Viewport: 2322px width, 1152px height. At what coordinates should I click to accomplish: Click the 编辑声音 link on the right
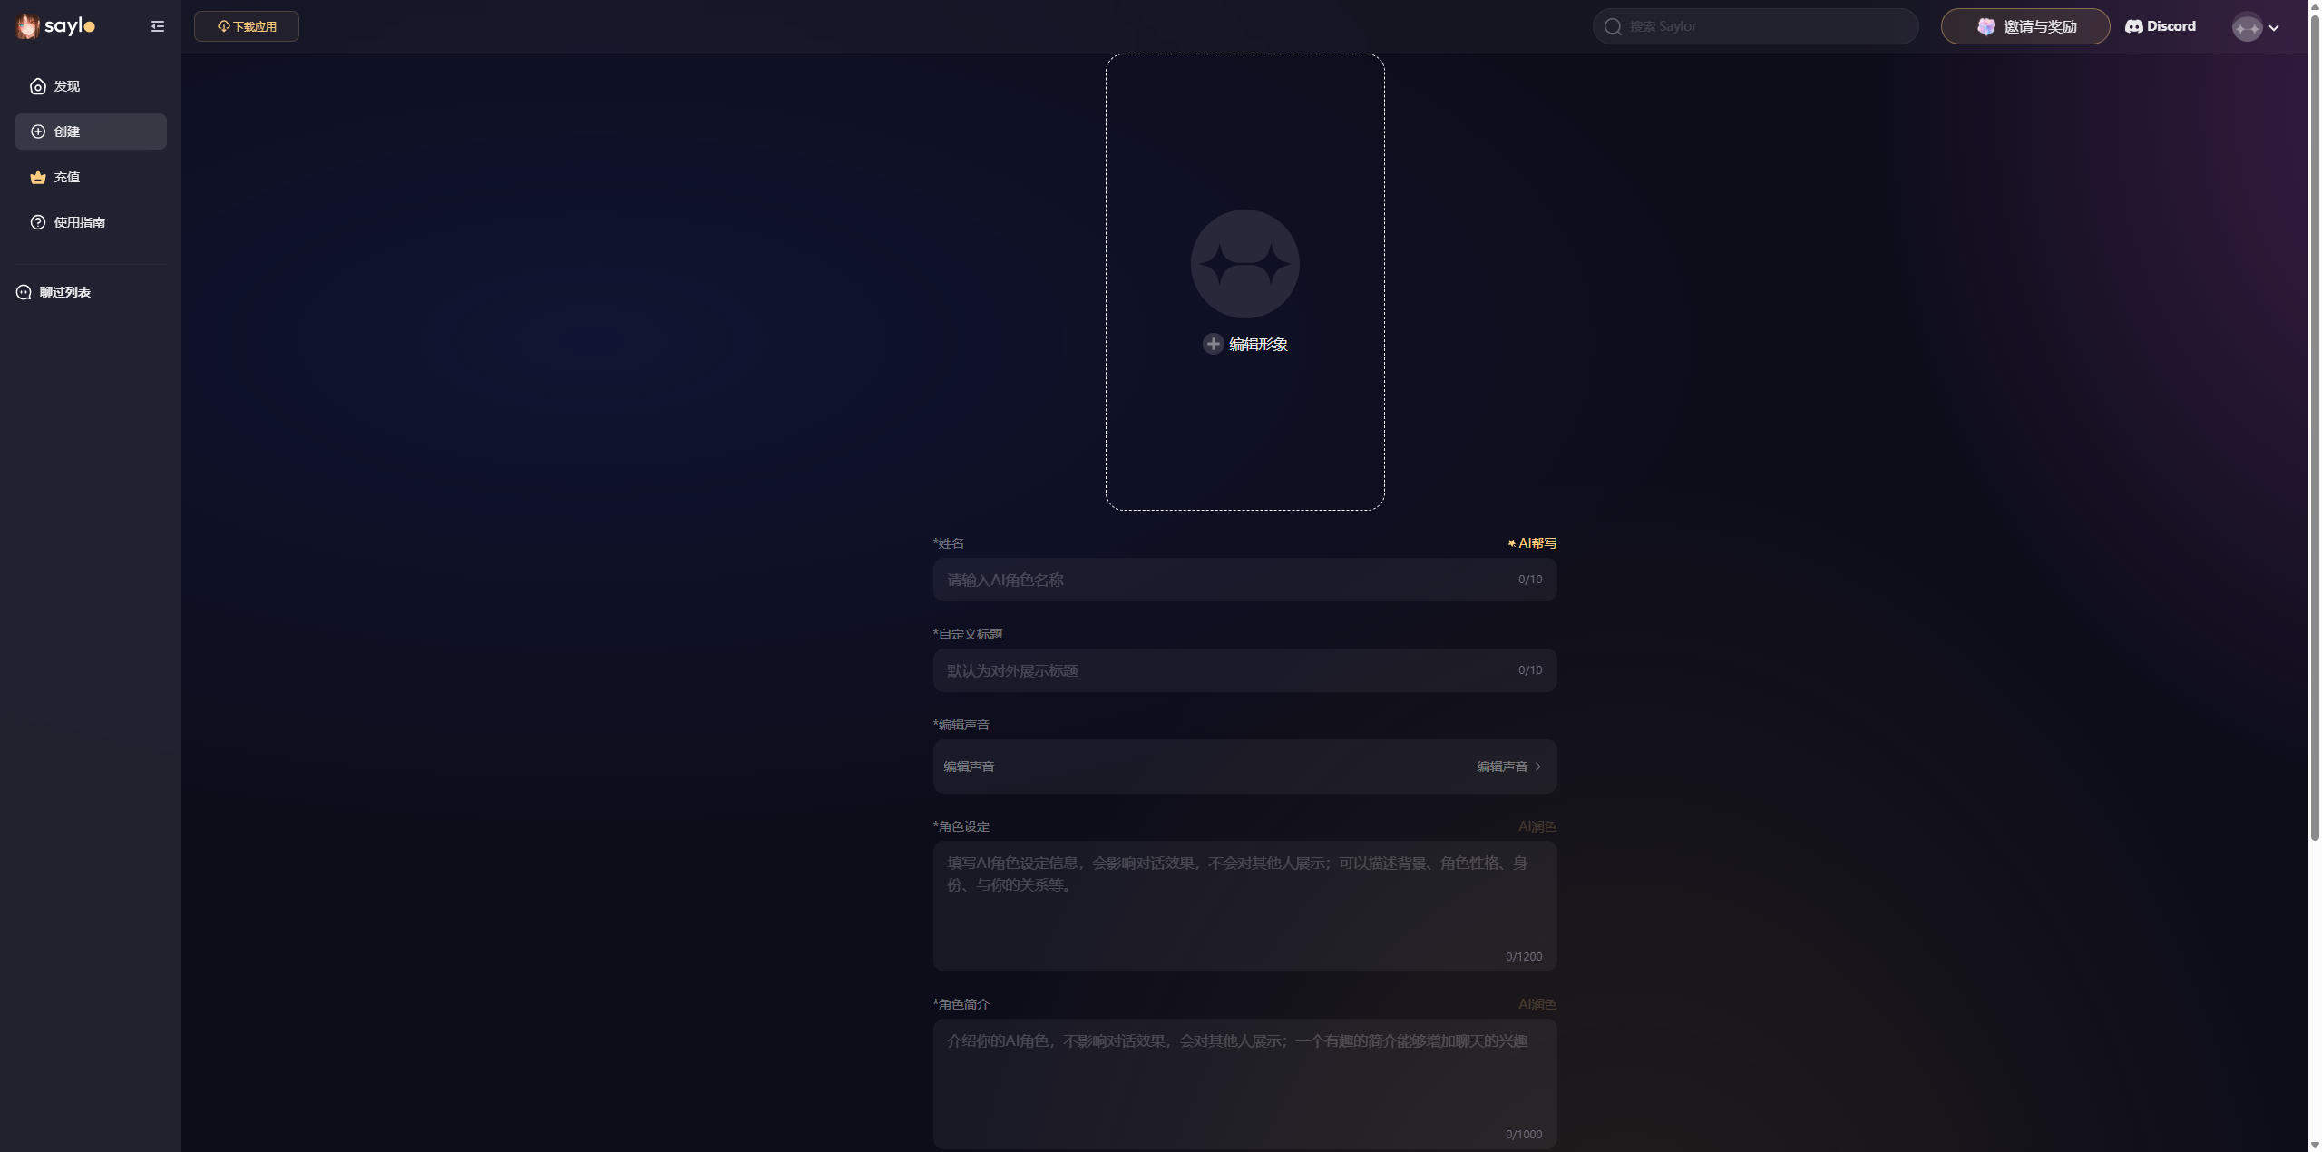point(1502,766)
